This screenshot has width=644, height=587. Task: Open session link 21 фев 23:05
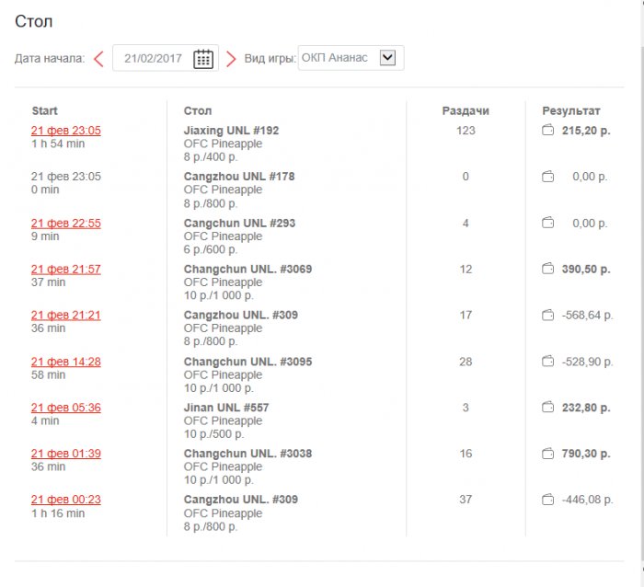[65, 131]
